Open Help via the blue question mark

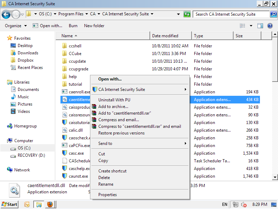270,26
